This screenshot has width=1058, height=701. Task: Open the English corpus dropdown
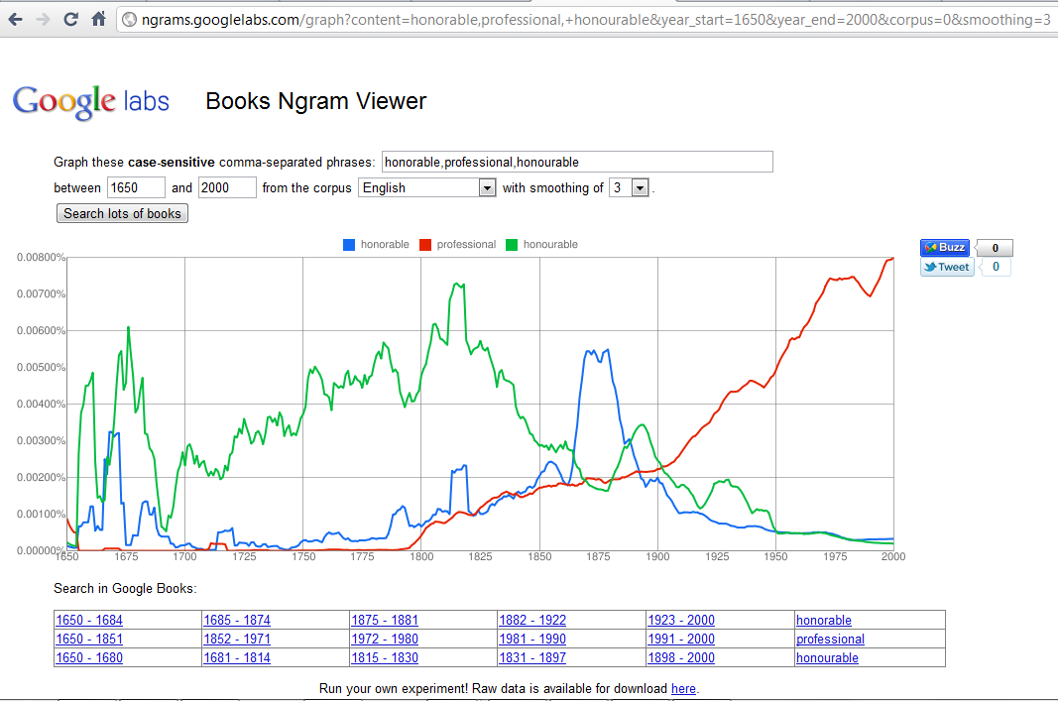[427, 187]
